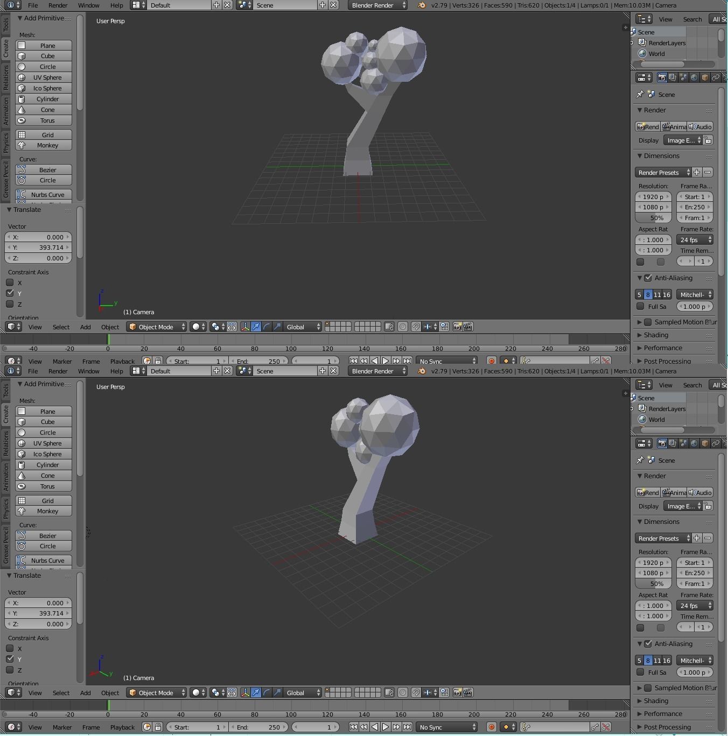
Task: Open constraints tab icon in bottom properties panel
Action: [x=716, y=443]
